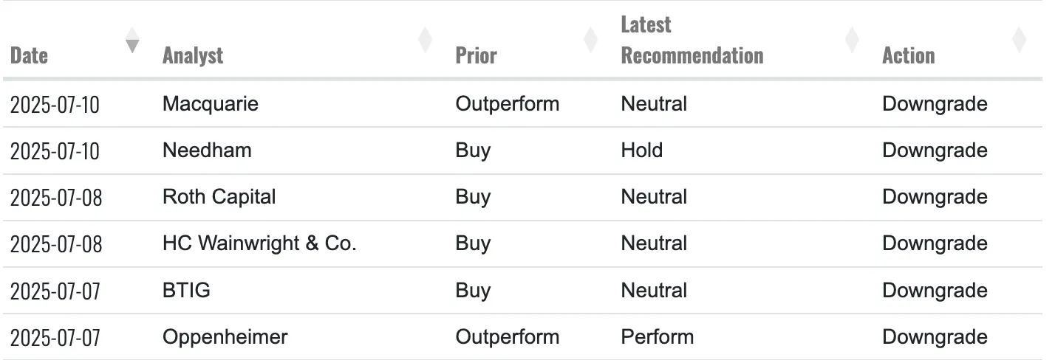This screenshot has width=1055, height=360.
Task: Click the Action column header label
Action: click(x=908, y=55)
